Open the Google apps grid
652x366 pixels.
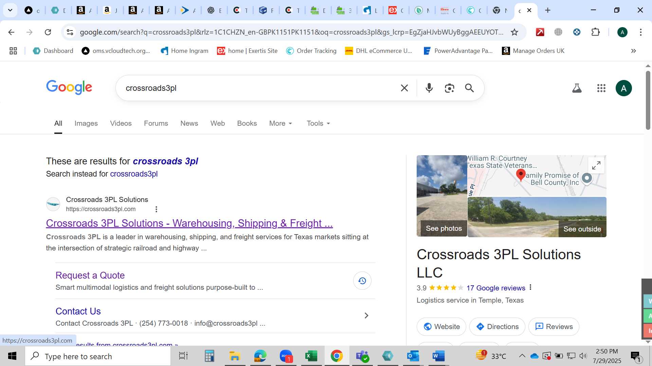[601, 88]
